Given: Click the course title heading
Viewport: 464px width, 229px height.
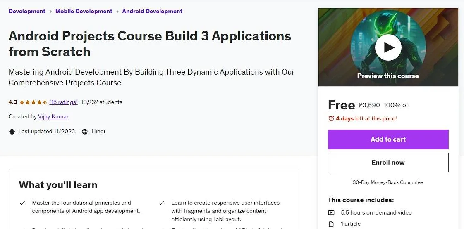Looking at the screenshot, I should [x=150, y=44].
